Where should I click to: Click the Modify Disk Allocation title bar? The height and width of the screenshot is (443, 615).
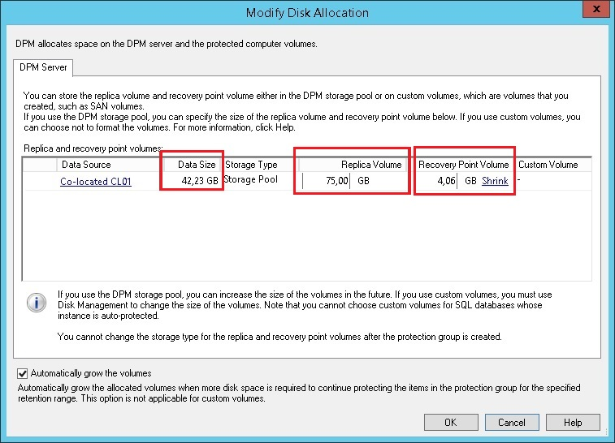307,12
